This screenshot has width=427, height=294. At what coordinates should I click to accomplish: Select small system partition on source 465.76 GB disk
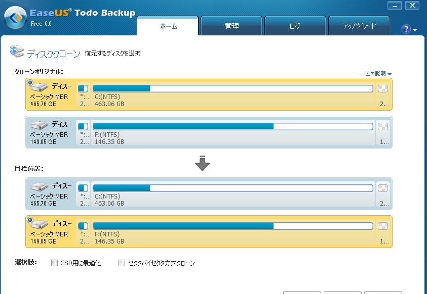[83, 88]
